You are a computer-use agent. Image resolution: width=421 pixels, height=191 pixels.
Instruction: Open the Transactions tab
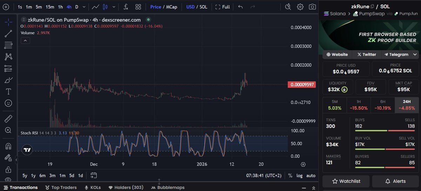20,187
